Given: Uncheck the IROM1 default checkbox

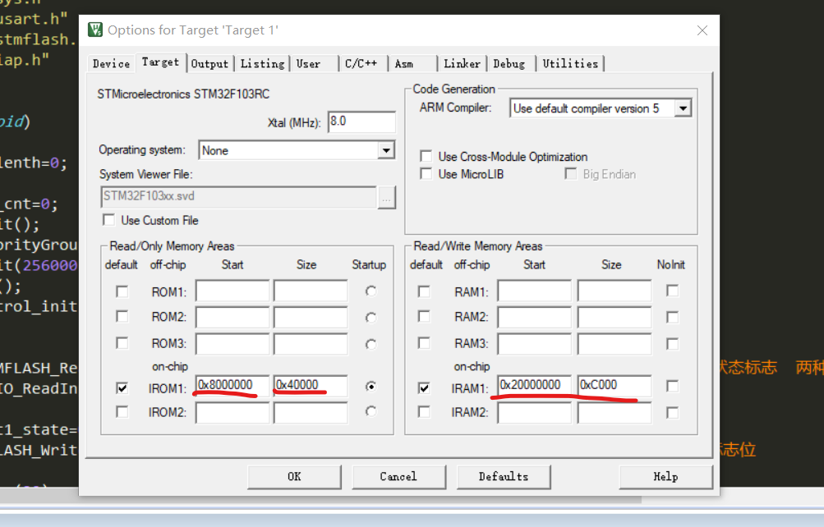Looking at the screenshot, I should pyautogui.click(x=121, y=388).
